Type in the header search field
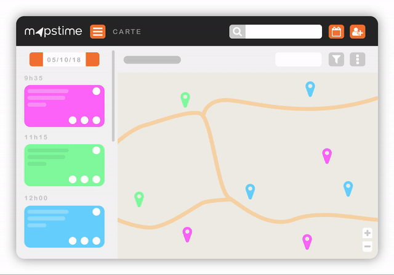This screenshot has width=394, height=275. (283, 32)
